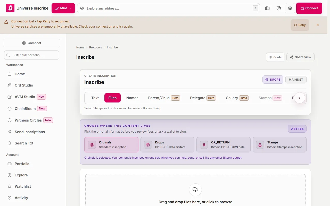Image resolution: width=330 pixels, height=206 pixels.
Task: Open the compass explore icon in header
Action: click(279, 8)
